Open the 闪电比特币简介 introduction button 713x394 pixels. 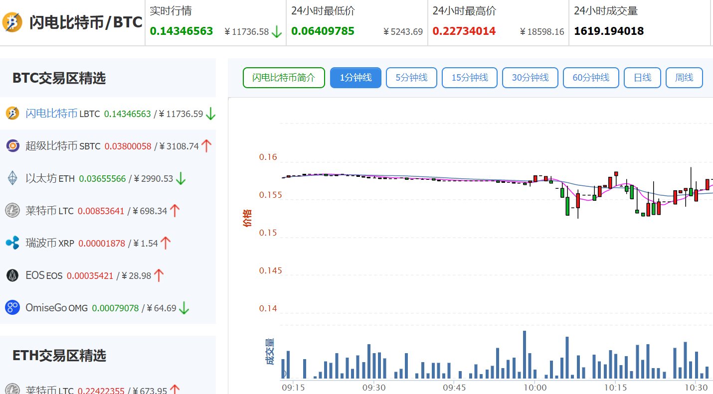tap(284, 78)
